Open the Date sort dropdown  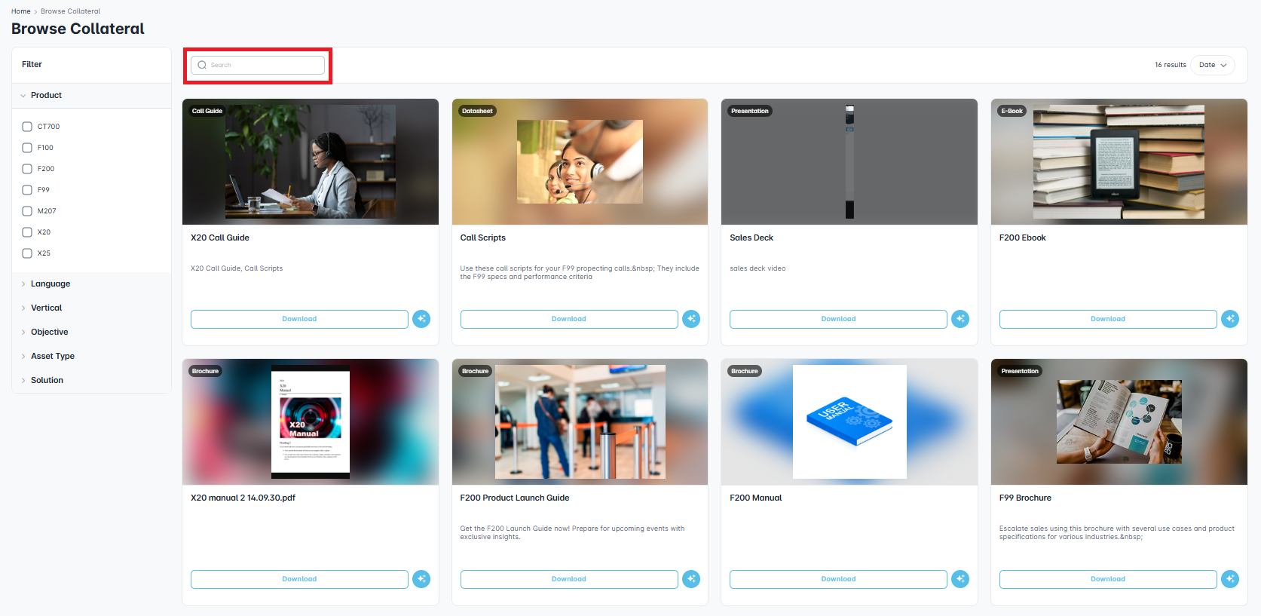pos(1213,65)
